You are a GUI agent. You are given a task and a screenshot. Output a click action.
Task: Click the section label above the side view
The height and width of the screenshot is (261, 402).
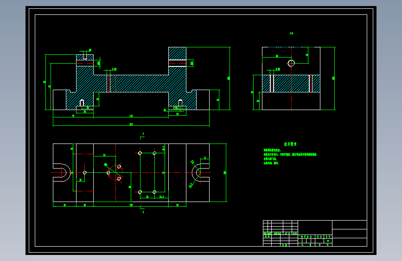click(x=292, y=33)
